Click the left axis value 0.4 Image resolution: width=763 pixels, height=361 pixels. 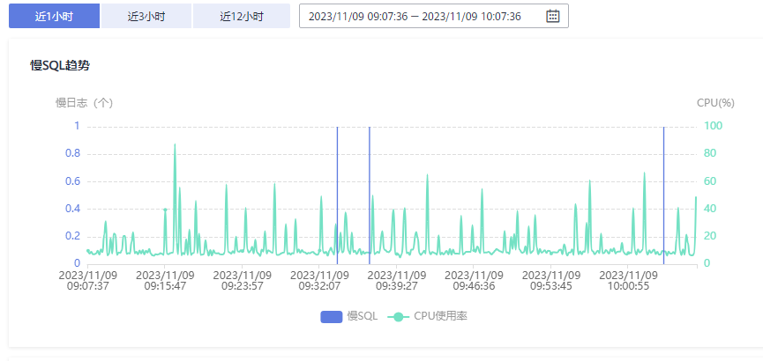click(72, 209)
